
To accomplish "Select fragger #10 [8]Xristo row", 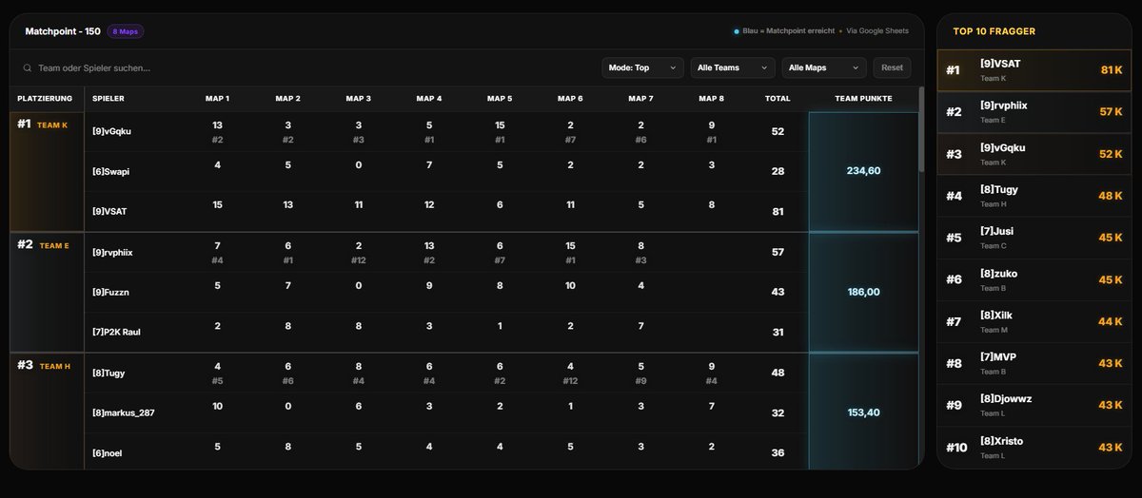I will coord(1036,447).
